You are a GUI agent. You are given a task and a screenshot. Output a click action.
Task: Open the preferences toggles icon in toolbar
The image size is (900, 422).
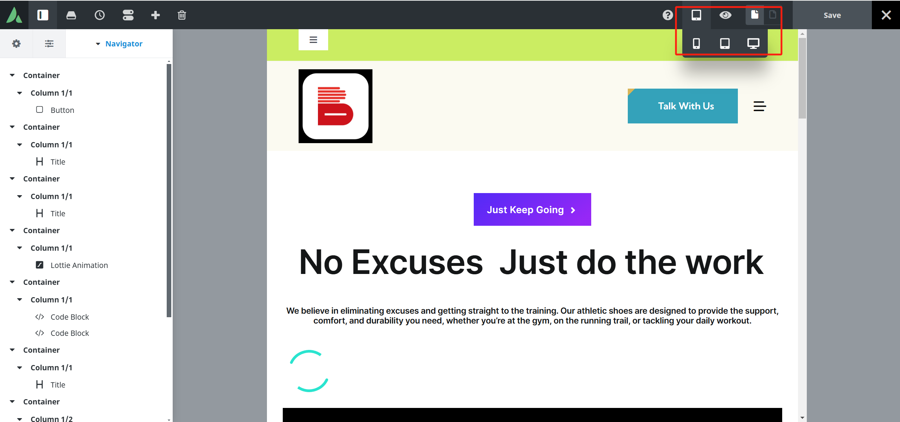[128, 15]
